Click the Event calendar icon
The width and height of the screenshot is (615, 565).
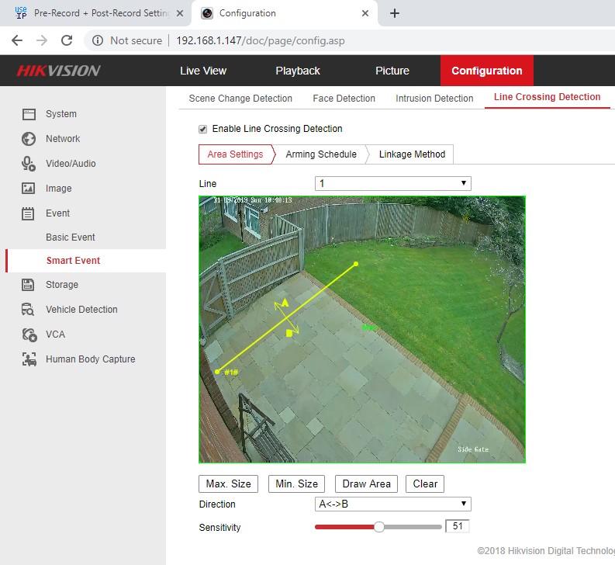click(x=29, y=213)
